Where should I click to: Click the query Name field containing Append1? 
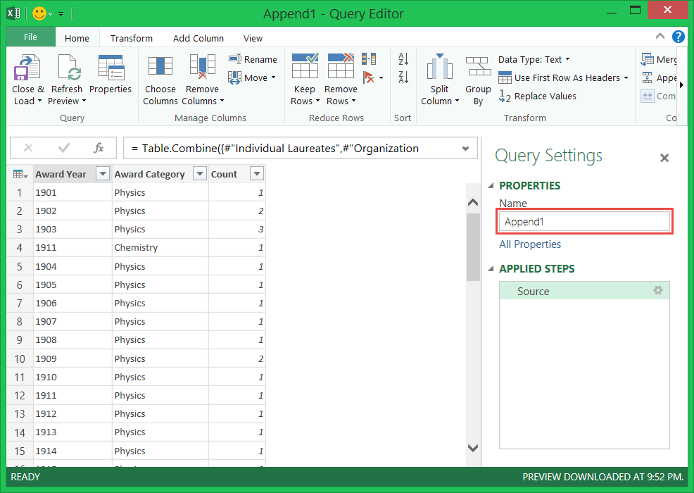[x=584, y=222]
